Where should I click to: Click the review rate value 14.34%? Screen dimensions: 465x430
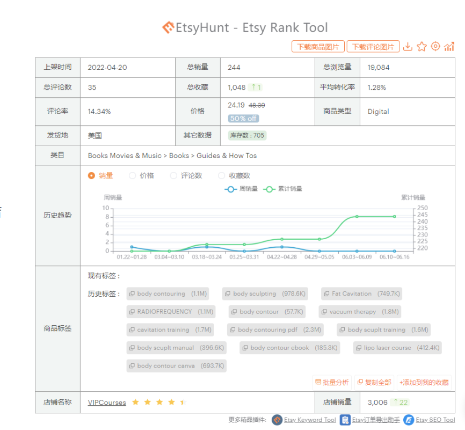99,111
